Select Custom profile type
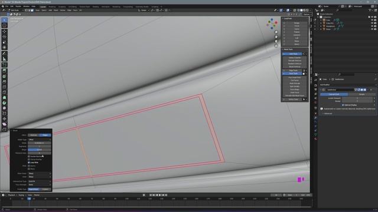Viewport: 378px width, 212px height. pyautogui.click(x=45, y=189)
